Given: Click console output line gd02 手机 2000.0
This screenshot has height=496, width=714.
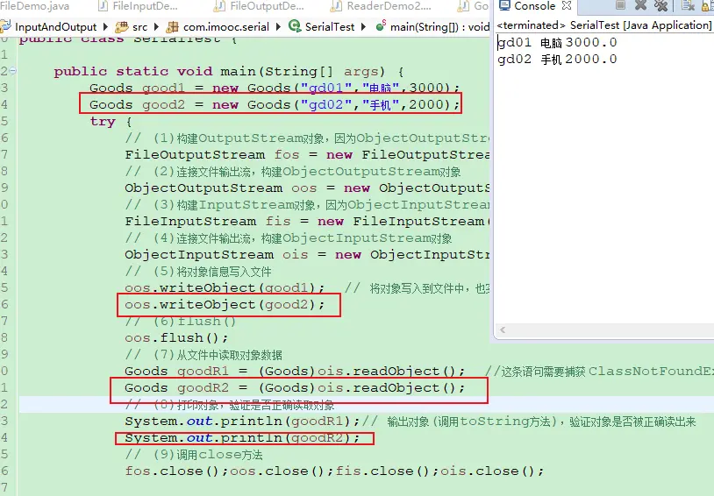Looking at the screenshot, I should tap(557, 60).
